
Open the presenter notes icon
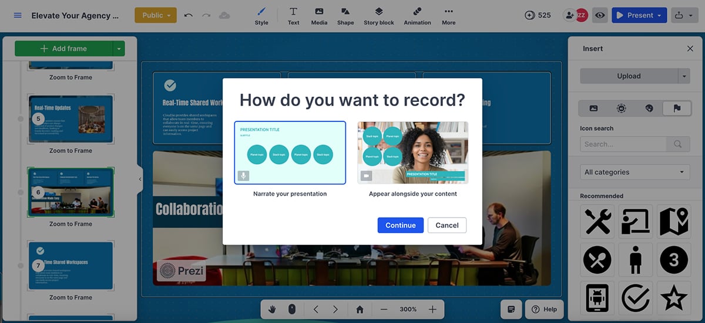tap(511, 309)
